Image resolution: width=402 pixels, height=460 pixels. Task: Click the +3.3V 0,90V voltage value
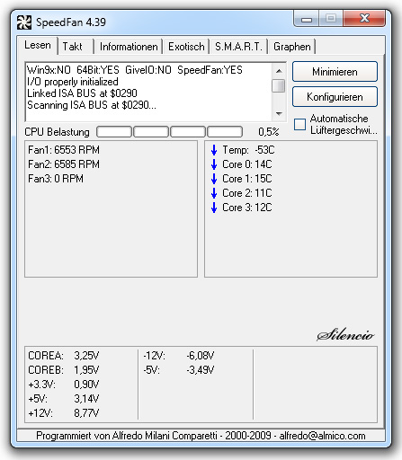point(86,385)
